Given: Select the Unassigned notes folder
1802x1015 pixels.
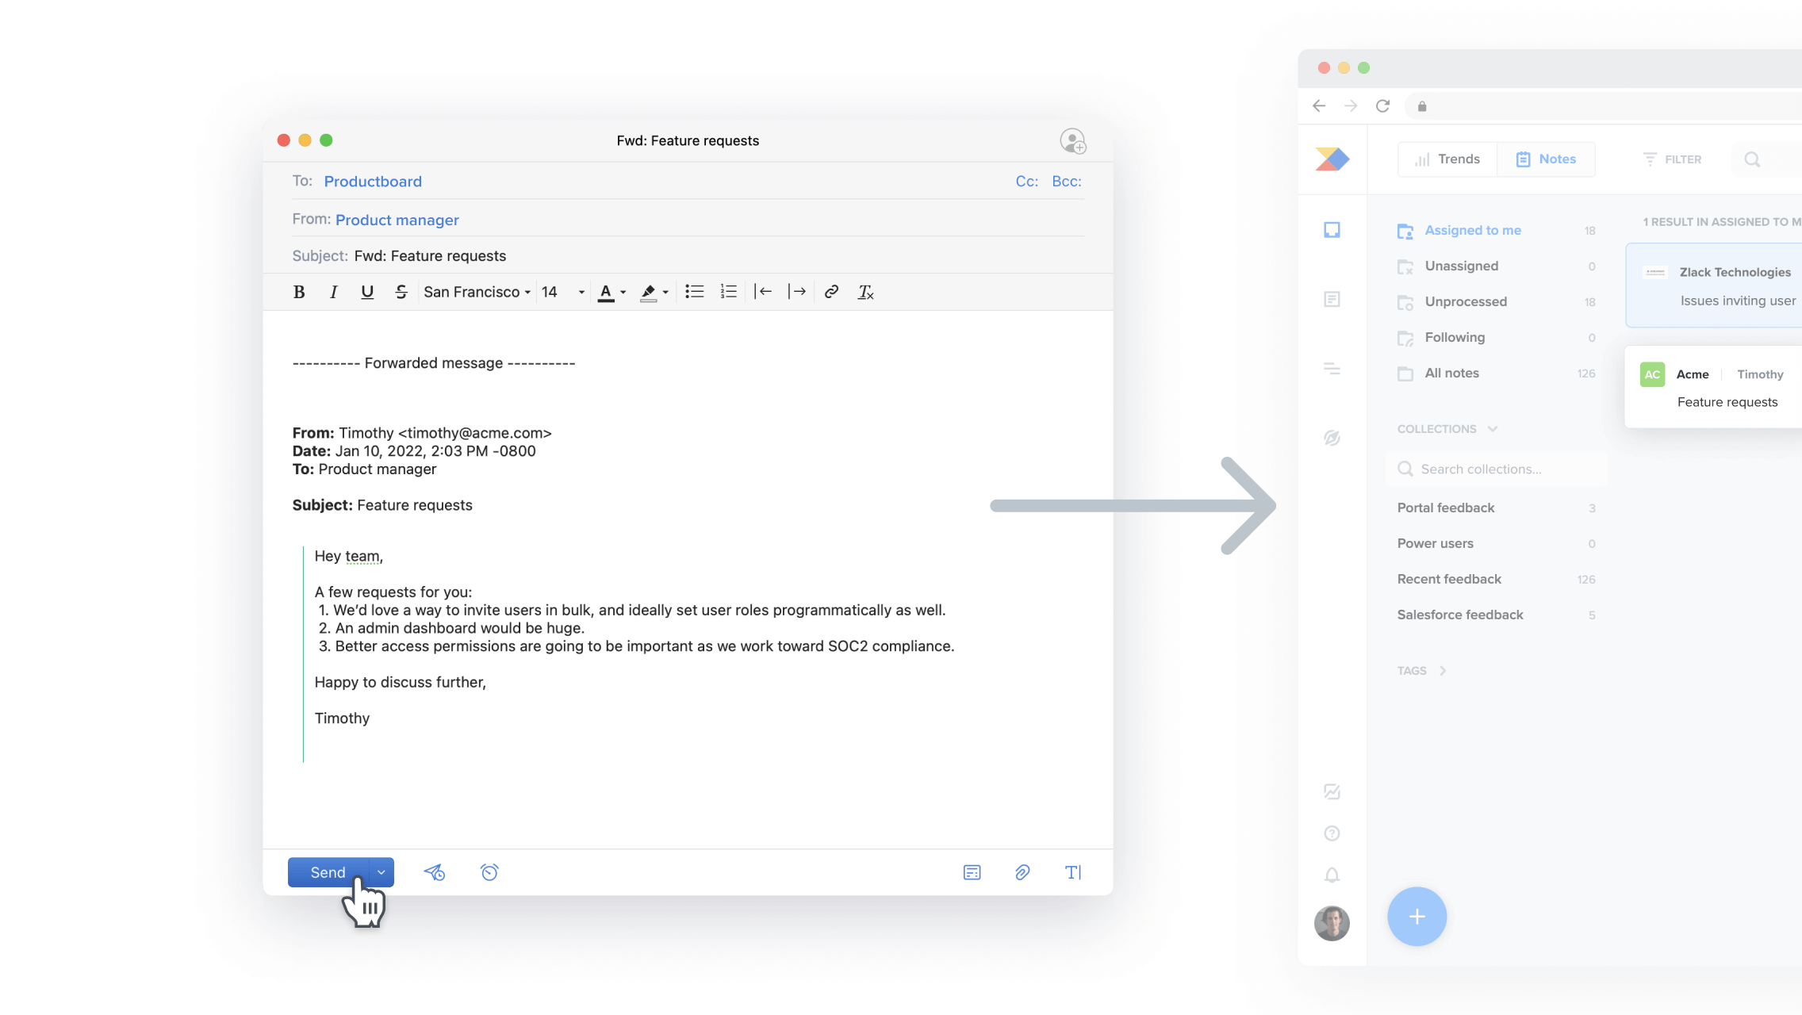Looking at the screenshot, I should (1496, 266).
